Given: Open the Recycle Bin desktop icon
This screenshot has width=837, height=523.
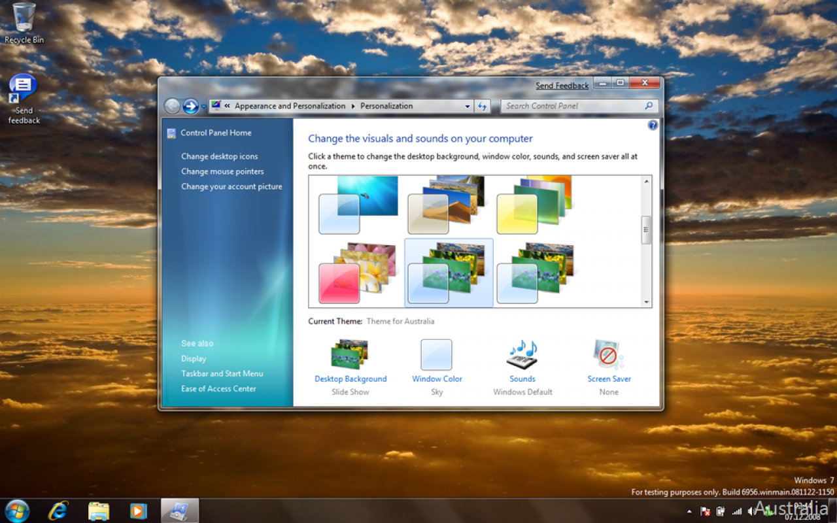Looking at the screenshot, I should [24, 24].
